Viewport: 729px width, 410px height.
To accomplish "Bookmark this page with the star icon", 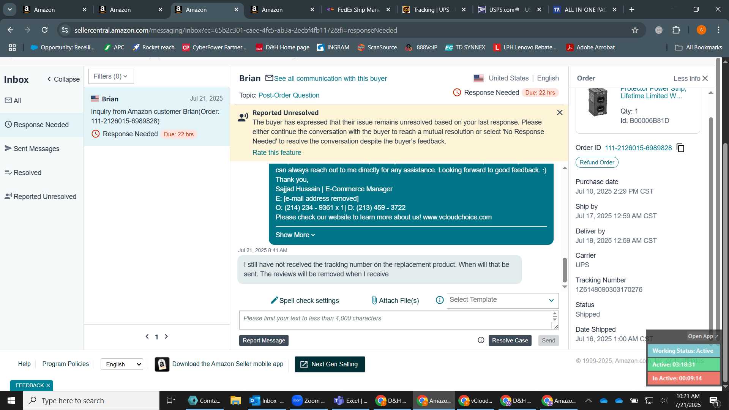I will [635, 30].
